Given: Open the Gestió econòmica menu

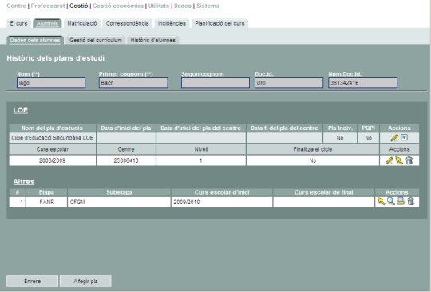Looking at the screenshot, I should click(118, 6).
